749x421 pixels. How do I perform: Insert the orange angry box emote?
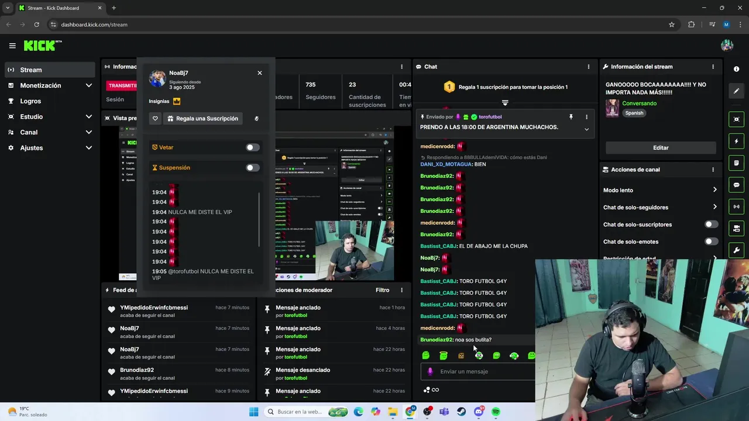pos(461,356)
